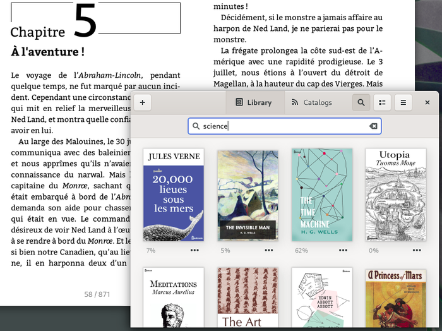Clear the search text with backspace icon
This screenshot has width=442, height=331.
373,126
